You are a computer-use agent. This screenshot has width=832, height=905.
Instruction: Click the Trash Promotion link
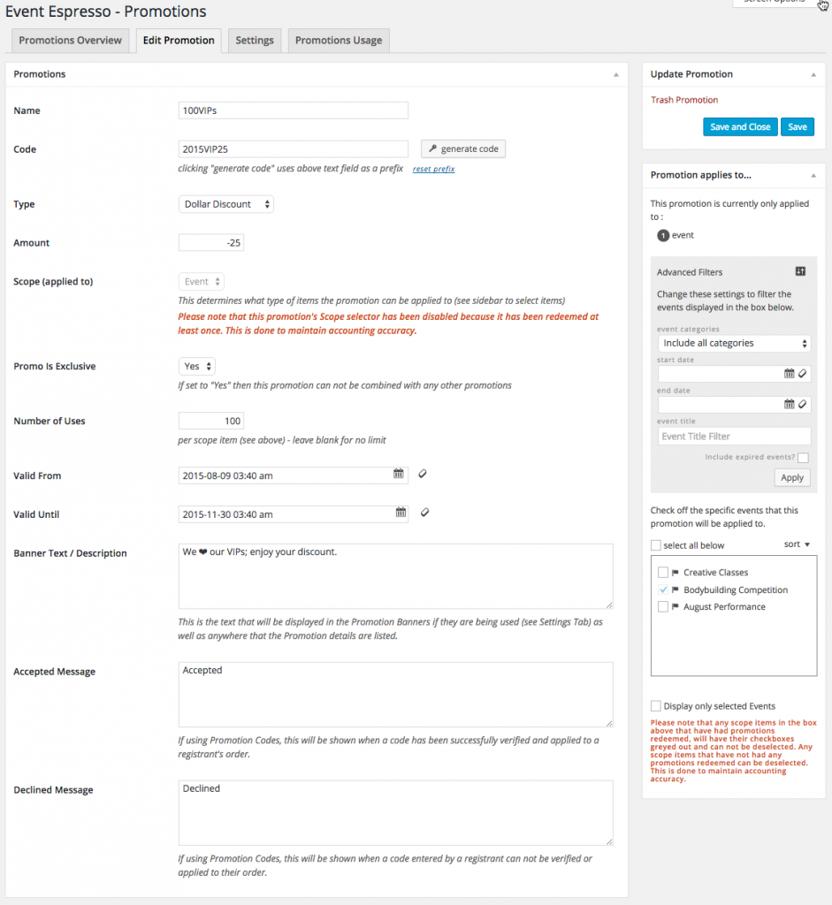(684, 100)
